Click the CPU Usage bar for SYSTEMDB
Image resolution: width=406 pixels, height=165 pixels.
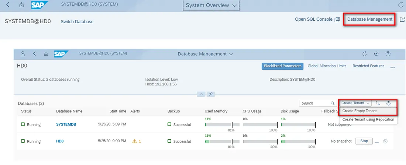pyautogui.click(x=260, y=125)
